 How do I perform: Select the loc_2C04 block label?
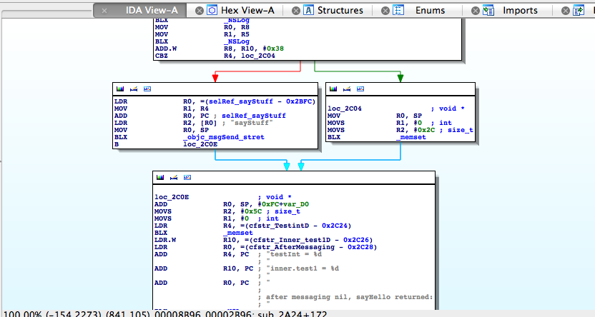tap(345, 109)
